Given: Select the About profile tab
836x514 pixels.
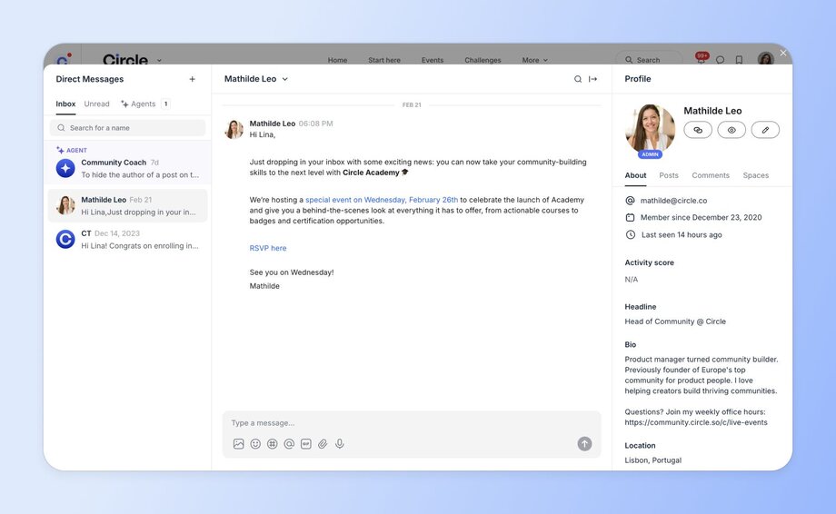Looking at the screenshot, I should pyautogui.click(x=635, y=175).
